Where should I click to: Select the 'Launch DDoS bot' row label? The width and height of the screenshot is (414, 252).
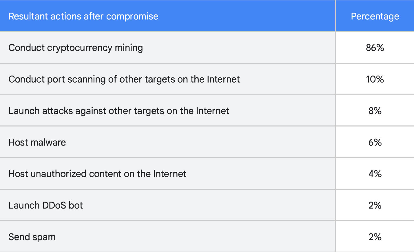click(46, 205)
